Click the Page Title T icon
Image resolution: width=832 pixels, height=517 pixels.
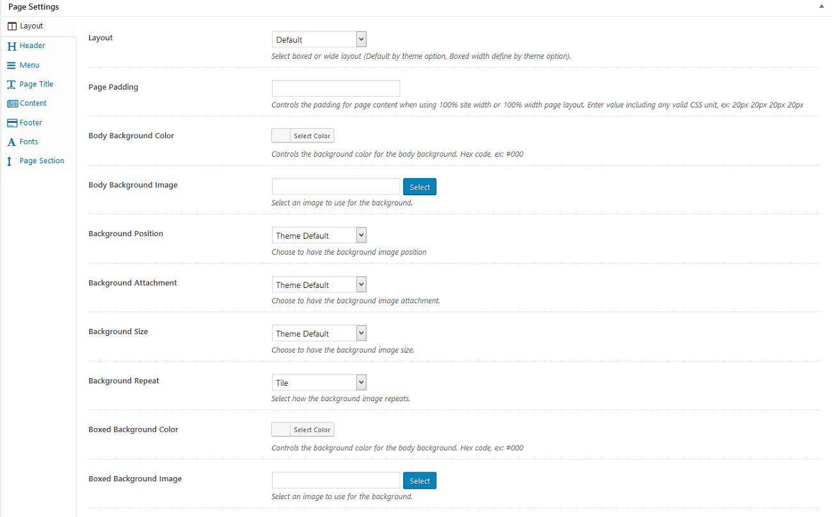click(12, 84)
